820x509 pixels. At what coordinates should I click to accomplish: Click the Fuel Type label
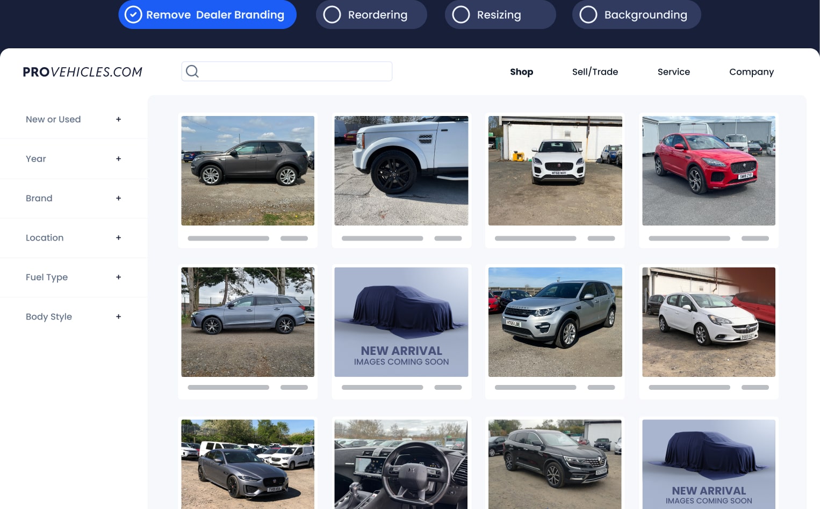coord(47,277)
